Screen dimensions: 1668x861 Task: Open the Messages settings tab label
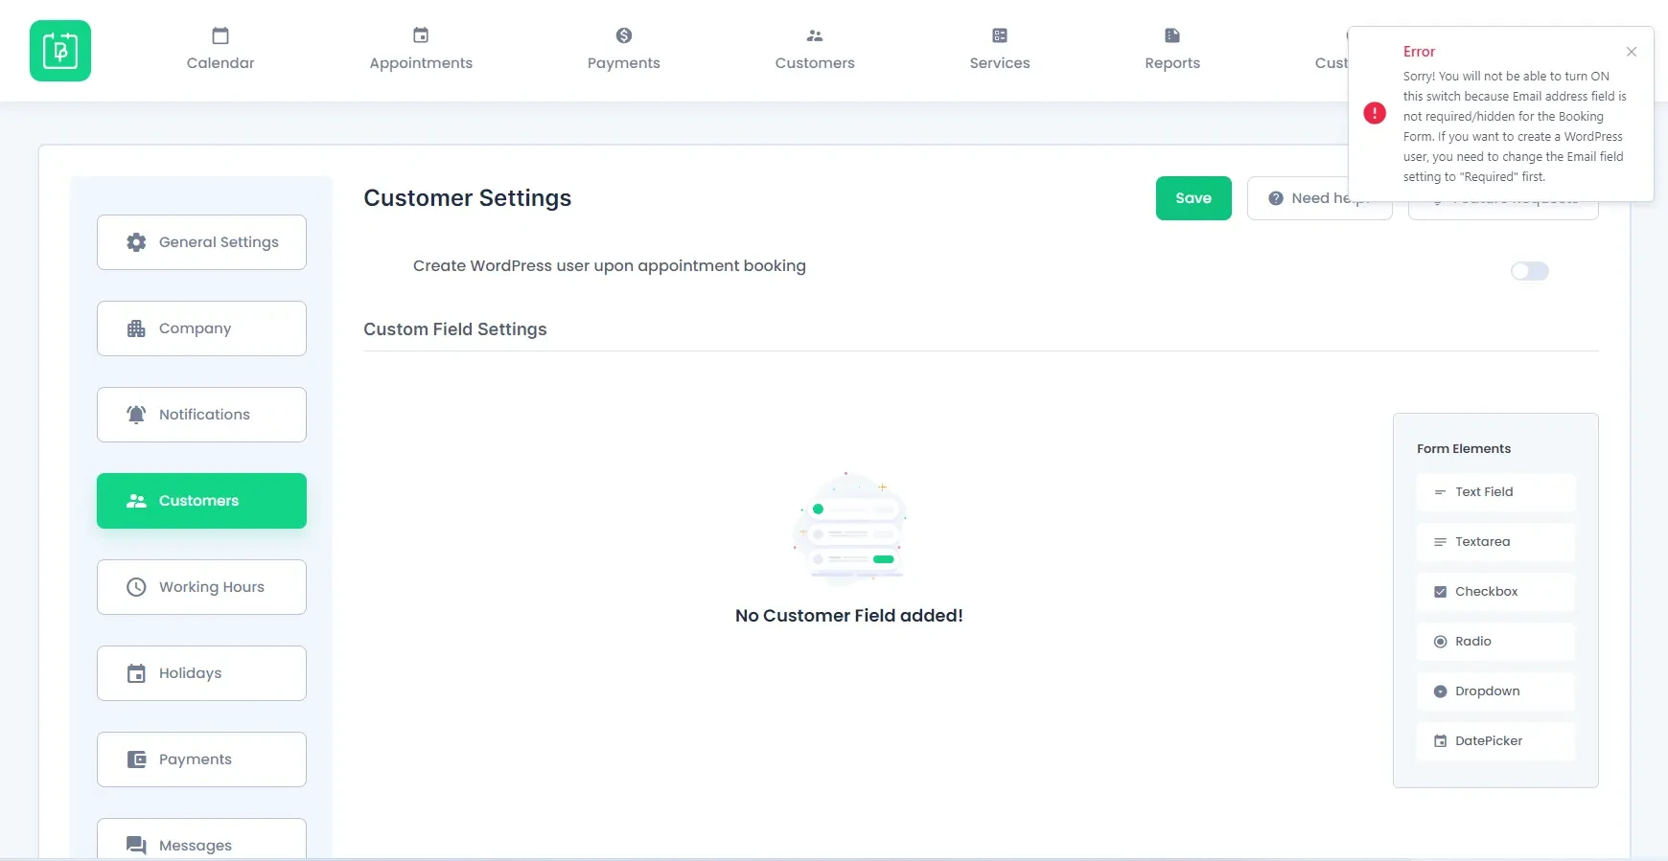pos(196,846)
